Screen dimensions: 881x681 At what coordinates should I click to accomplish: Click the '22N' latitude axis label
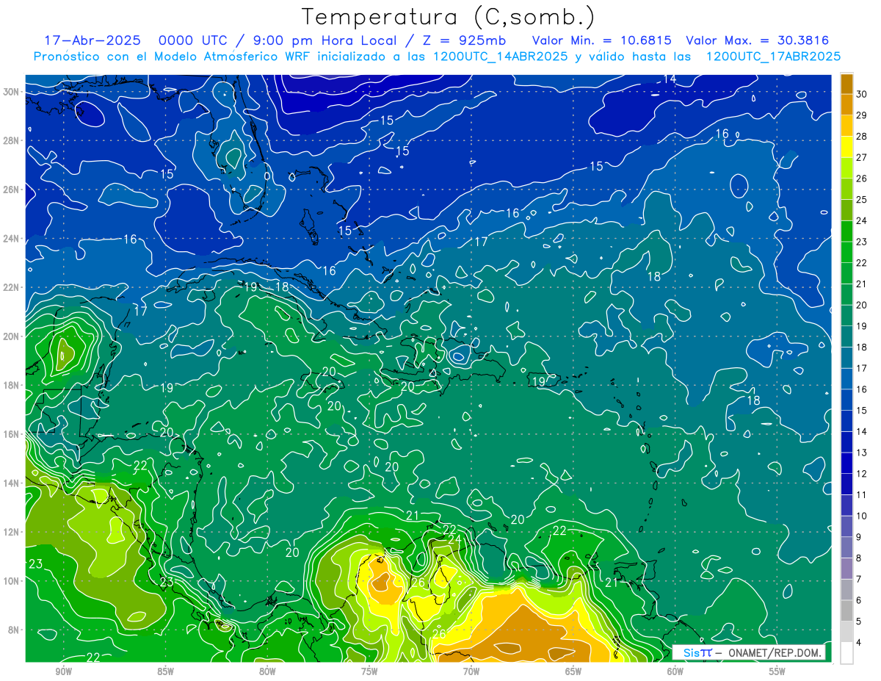[11, 287]
